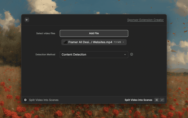The width and height of the screenshot is (188, 118).
Task: Run the Split Video into Scenes action
Action: coord(138,100)
